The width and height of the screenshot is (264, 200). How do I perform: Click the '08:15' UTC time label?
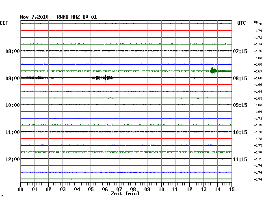pyautogui.click(x=240, y=79)
